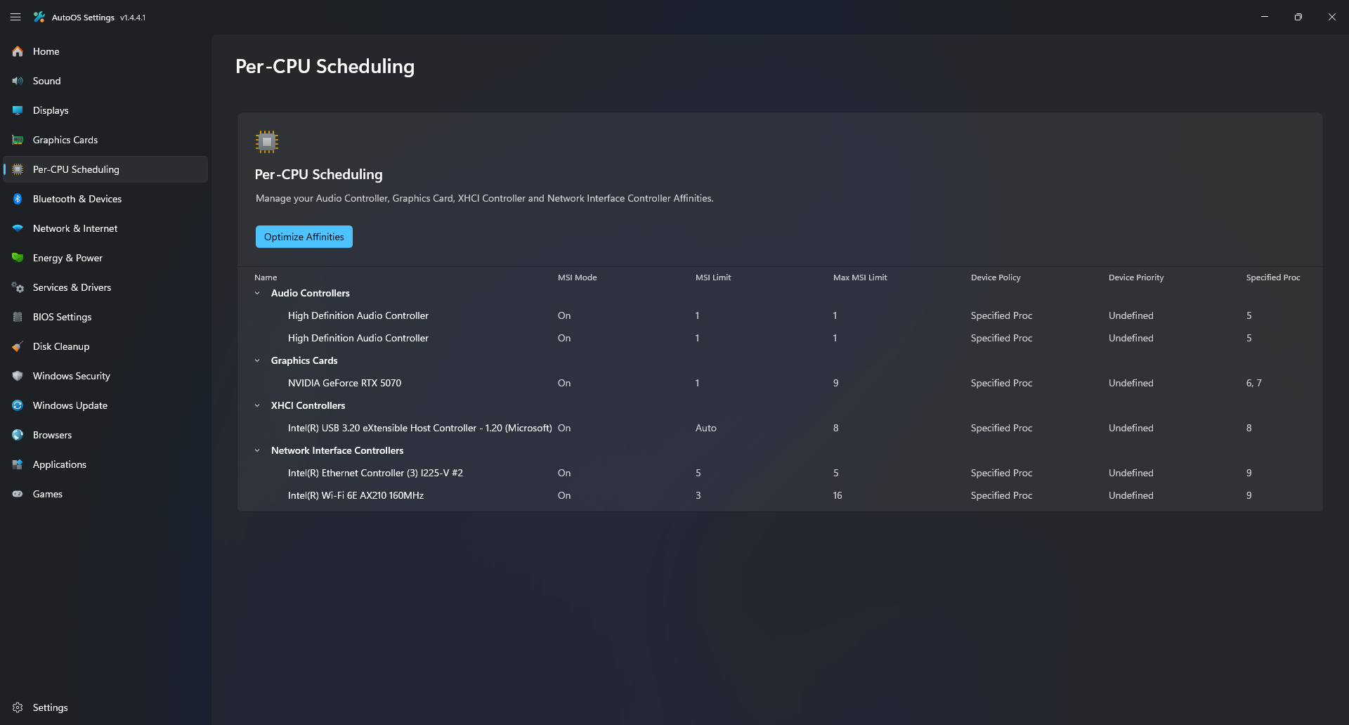1349x725 pixels.
Task: Click MSI Limit 5 for Ethernet Controller
Action: (x=698, y=473)
